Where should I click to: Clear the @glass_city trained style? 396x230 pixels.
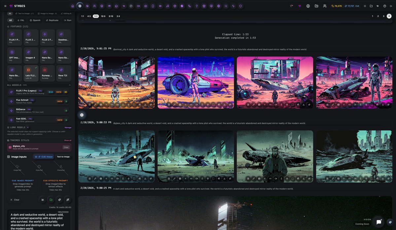(x=66, y=147)
